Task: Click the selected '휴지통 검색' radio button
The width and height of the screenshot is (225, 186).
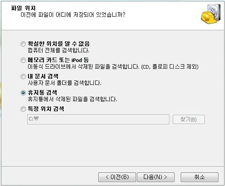Action: [x=23, y=93]
